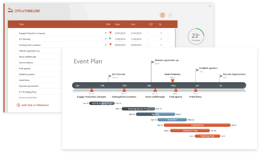Click the Start column header
This screenshot has width=261, height=154.
pos(117,24)
